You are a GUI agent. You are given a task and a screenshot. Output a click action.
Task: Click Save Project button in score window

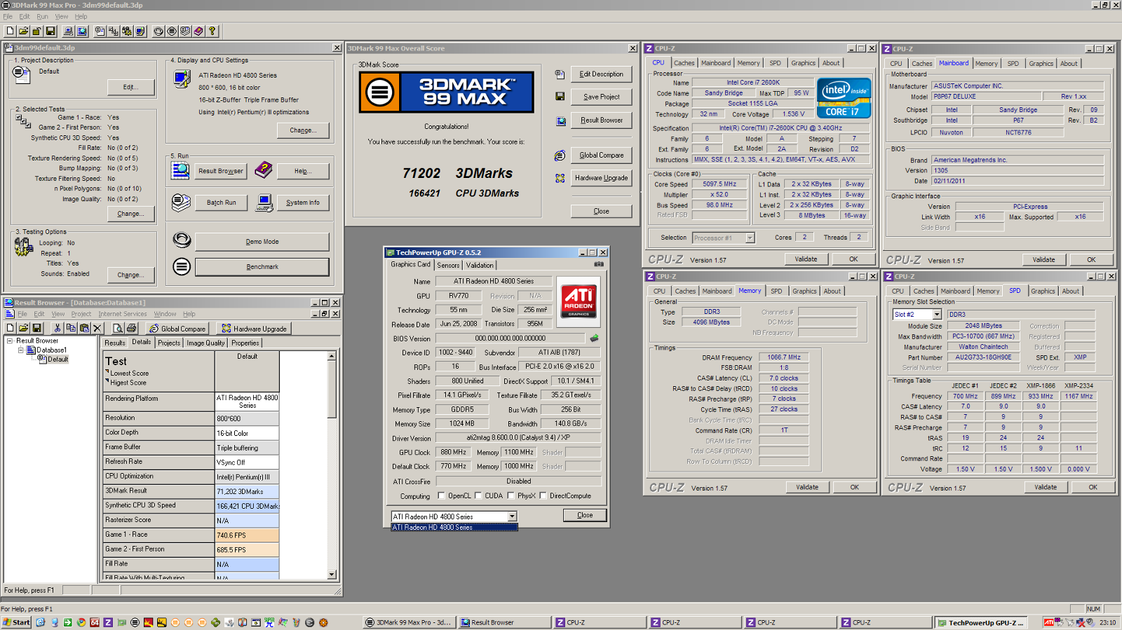pos(602,97)
